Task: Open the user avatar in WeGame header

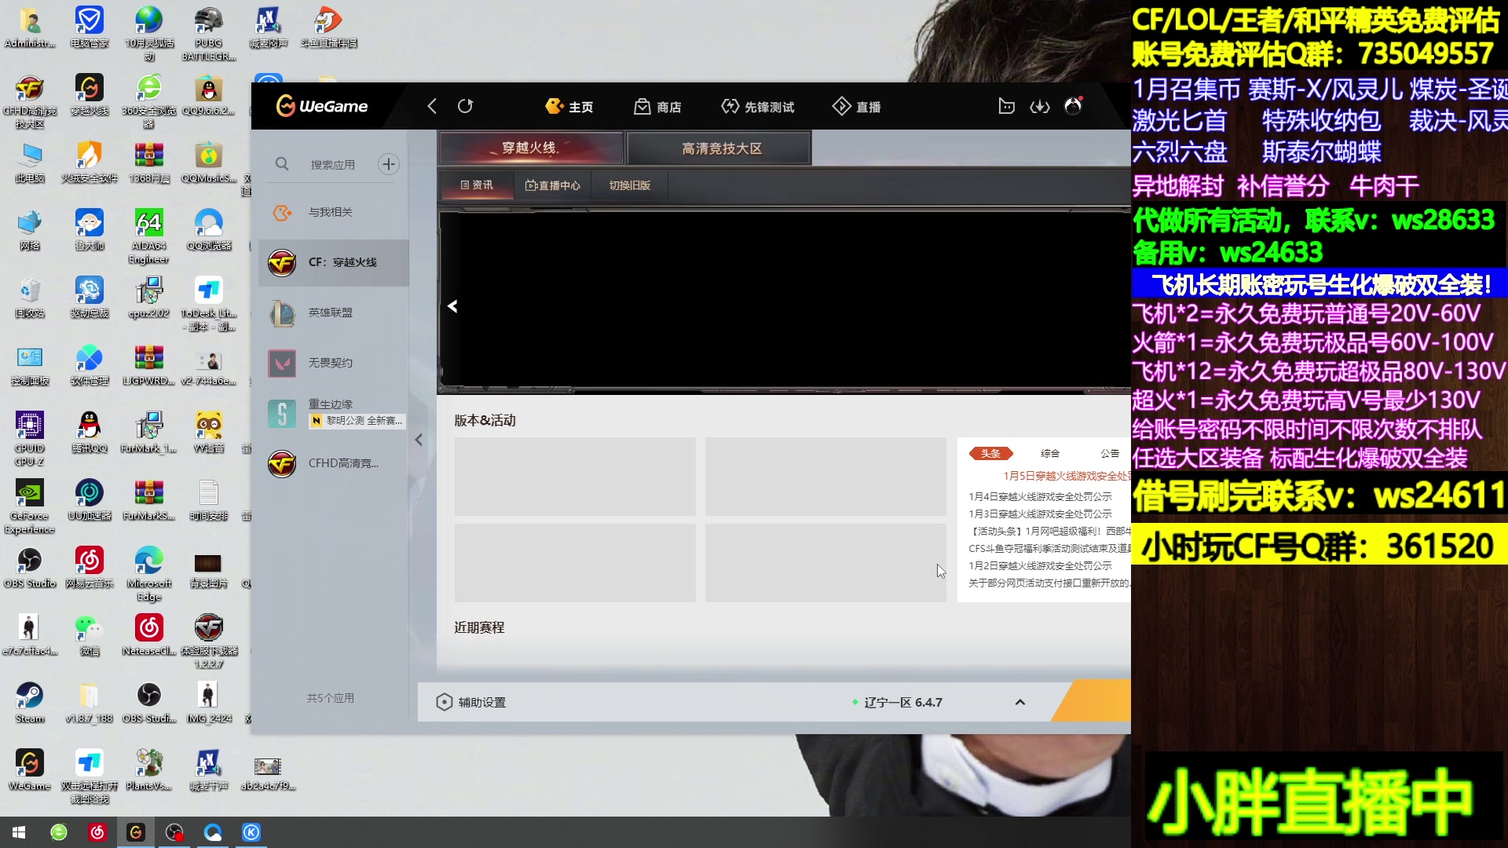Action: tap(1073, 105)
